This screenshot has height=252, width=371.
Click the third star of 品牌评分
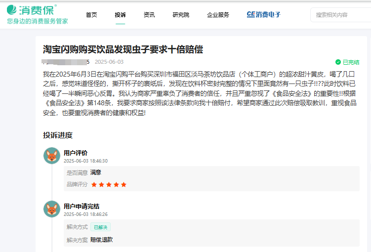point(109,185)
